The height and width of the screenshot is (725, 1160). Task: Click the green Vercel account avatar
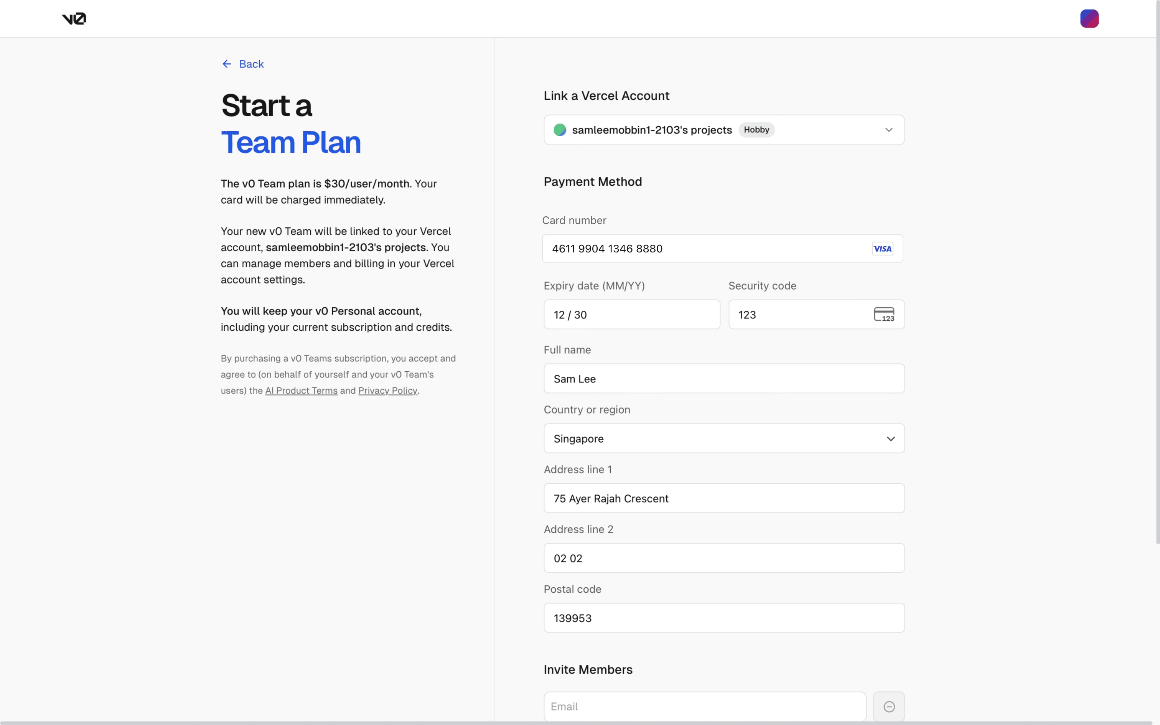pyautogui.click(x=559, y=130)
